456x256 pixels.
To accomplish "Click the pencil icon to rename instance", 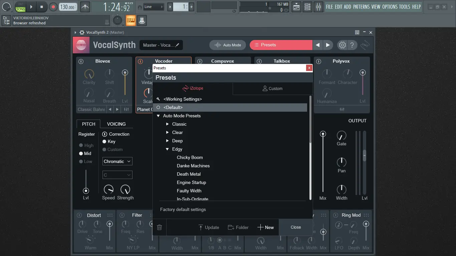I will coord(178,45).
